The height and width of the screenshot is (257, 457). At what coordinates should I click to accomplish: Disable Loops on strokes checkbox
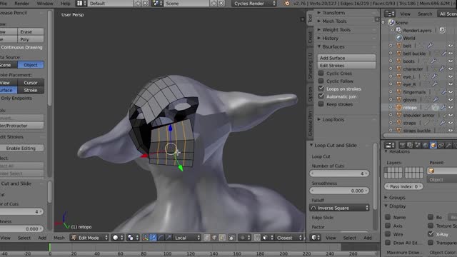coord(321,89)
